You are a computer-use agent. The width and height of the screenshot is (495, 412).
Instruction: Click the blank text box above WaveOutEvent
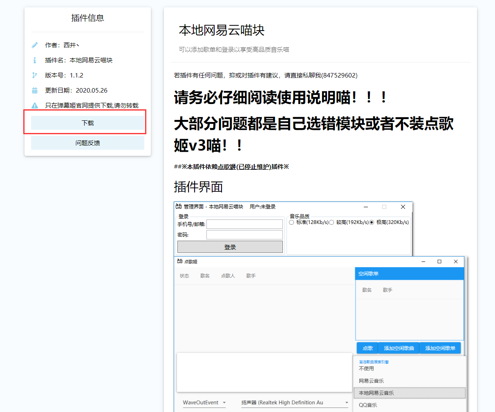(x=264, y=372)
